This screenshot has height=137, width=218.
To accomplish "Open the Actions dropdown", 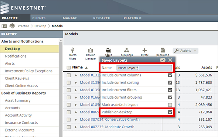I will (185, 51).
